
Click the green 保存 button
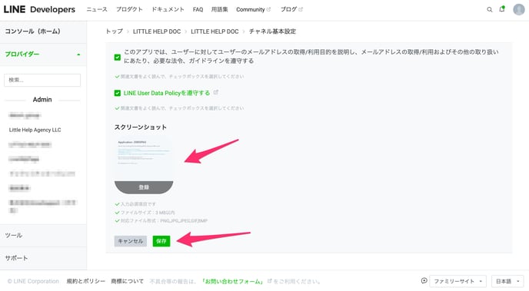coord(161,241)
